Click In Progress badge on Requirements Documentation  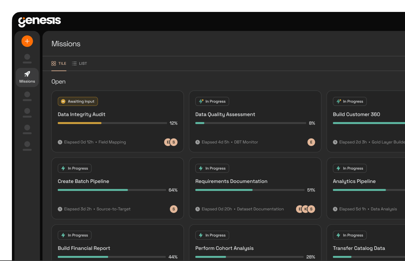(x=212, y=168)
